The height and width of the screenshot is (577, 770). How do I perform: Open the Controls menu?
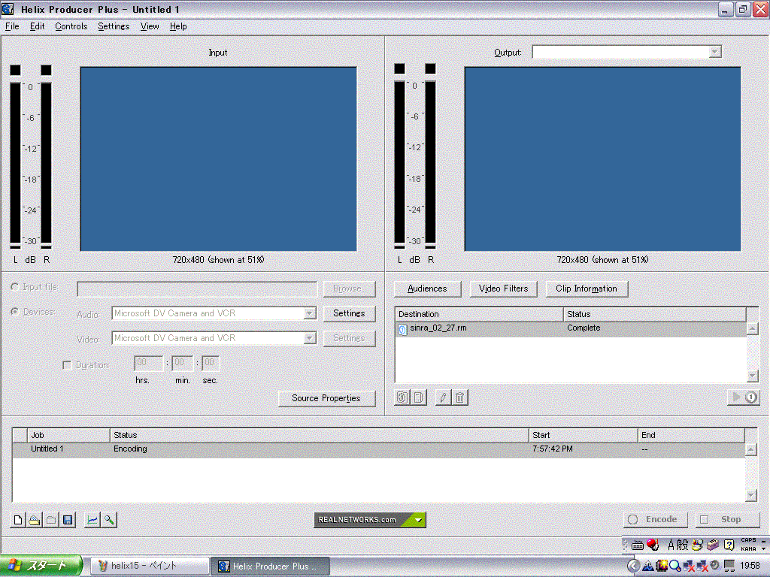click(x=71, y=26)
